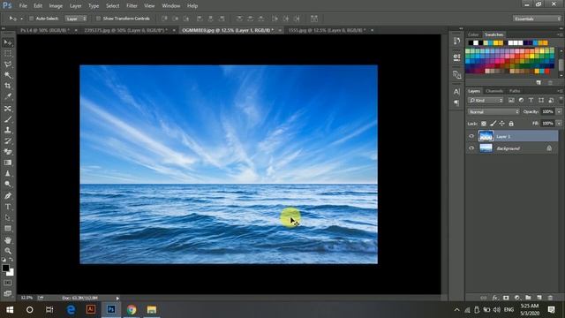
Task: Select the History Brush tool
Action: [8, 140]
